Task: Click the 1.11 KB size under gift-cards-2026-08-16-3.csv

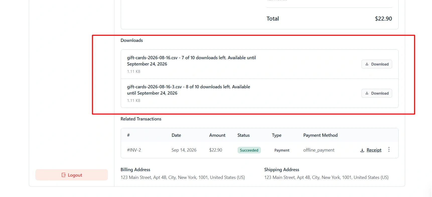Action: [134, 101]
